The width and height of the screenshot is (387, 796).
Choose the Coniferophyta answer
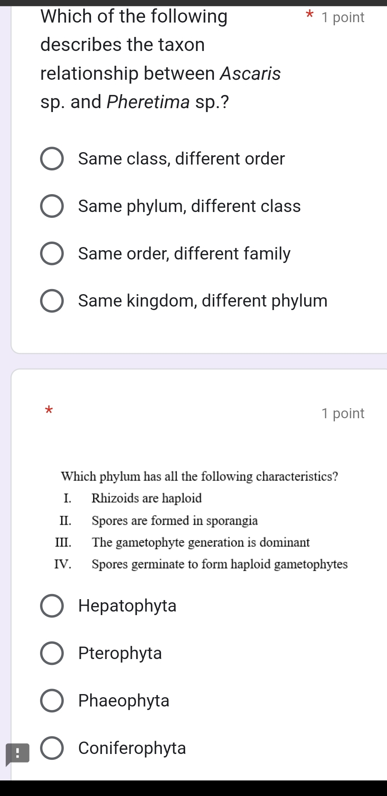coord(132,748)
